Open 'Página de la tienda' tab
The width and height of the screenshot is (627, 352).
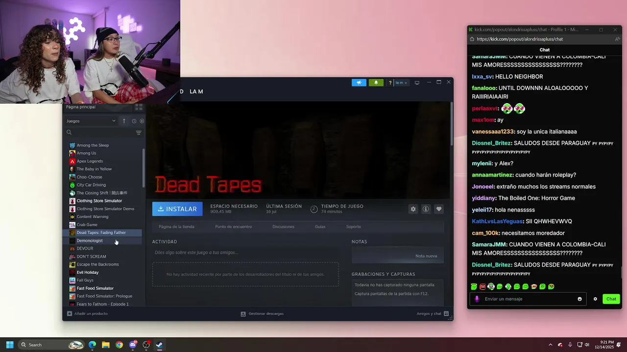[x=176, y=226]
